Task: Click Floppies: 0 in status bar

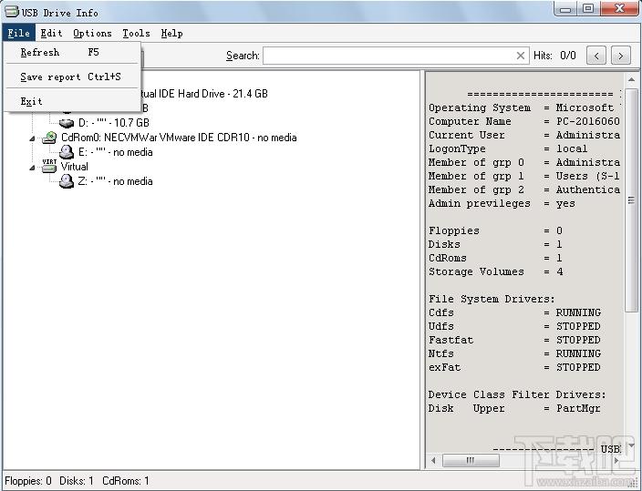Action: tap(28, 481)
